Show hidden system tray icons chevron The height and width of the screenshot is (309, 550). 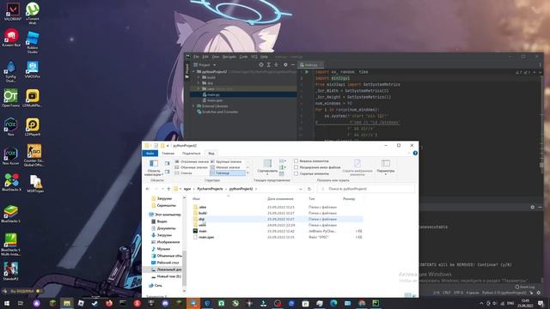[481, 303]
